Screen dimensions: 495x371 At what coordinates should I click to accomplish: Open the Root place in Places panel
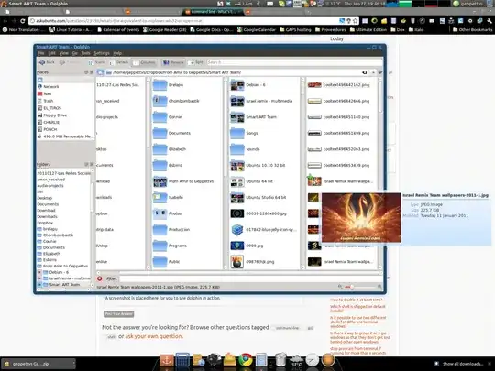click(45, 93)
